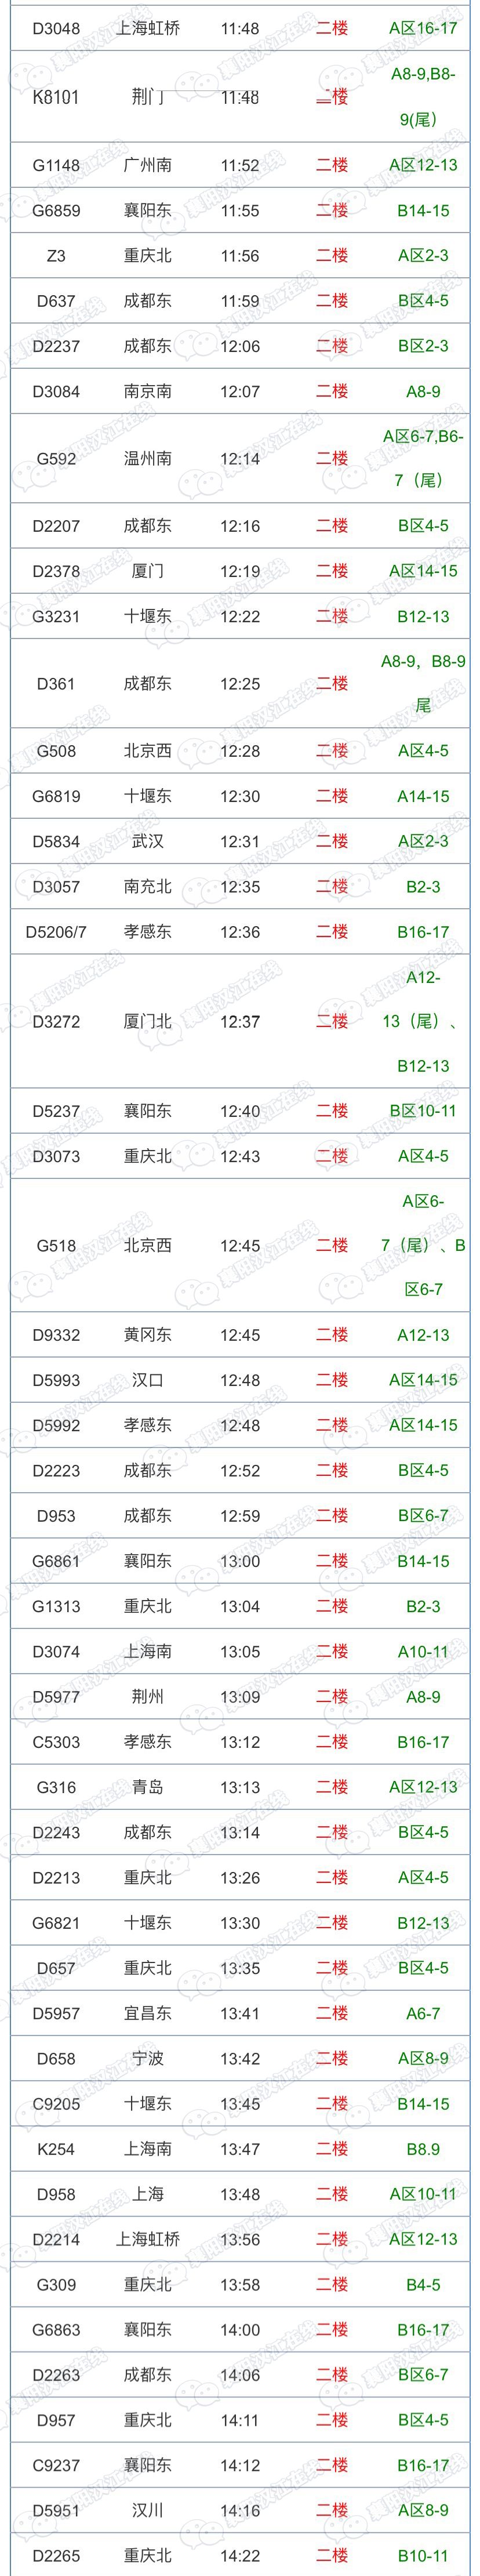480x2576 pixels.
Task: Click platform B8.9 in K254 row
Action: [423, 2149]
